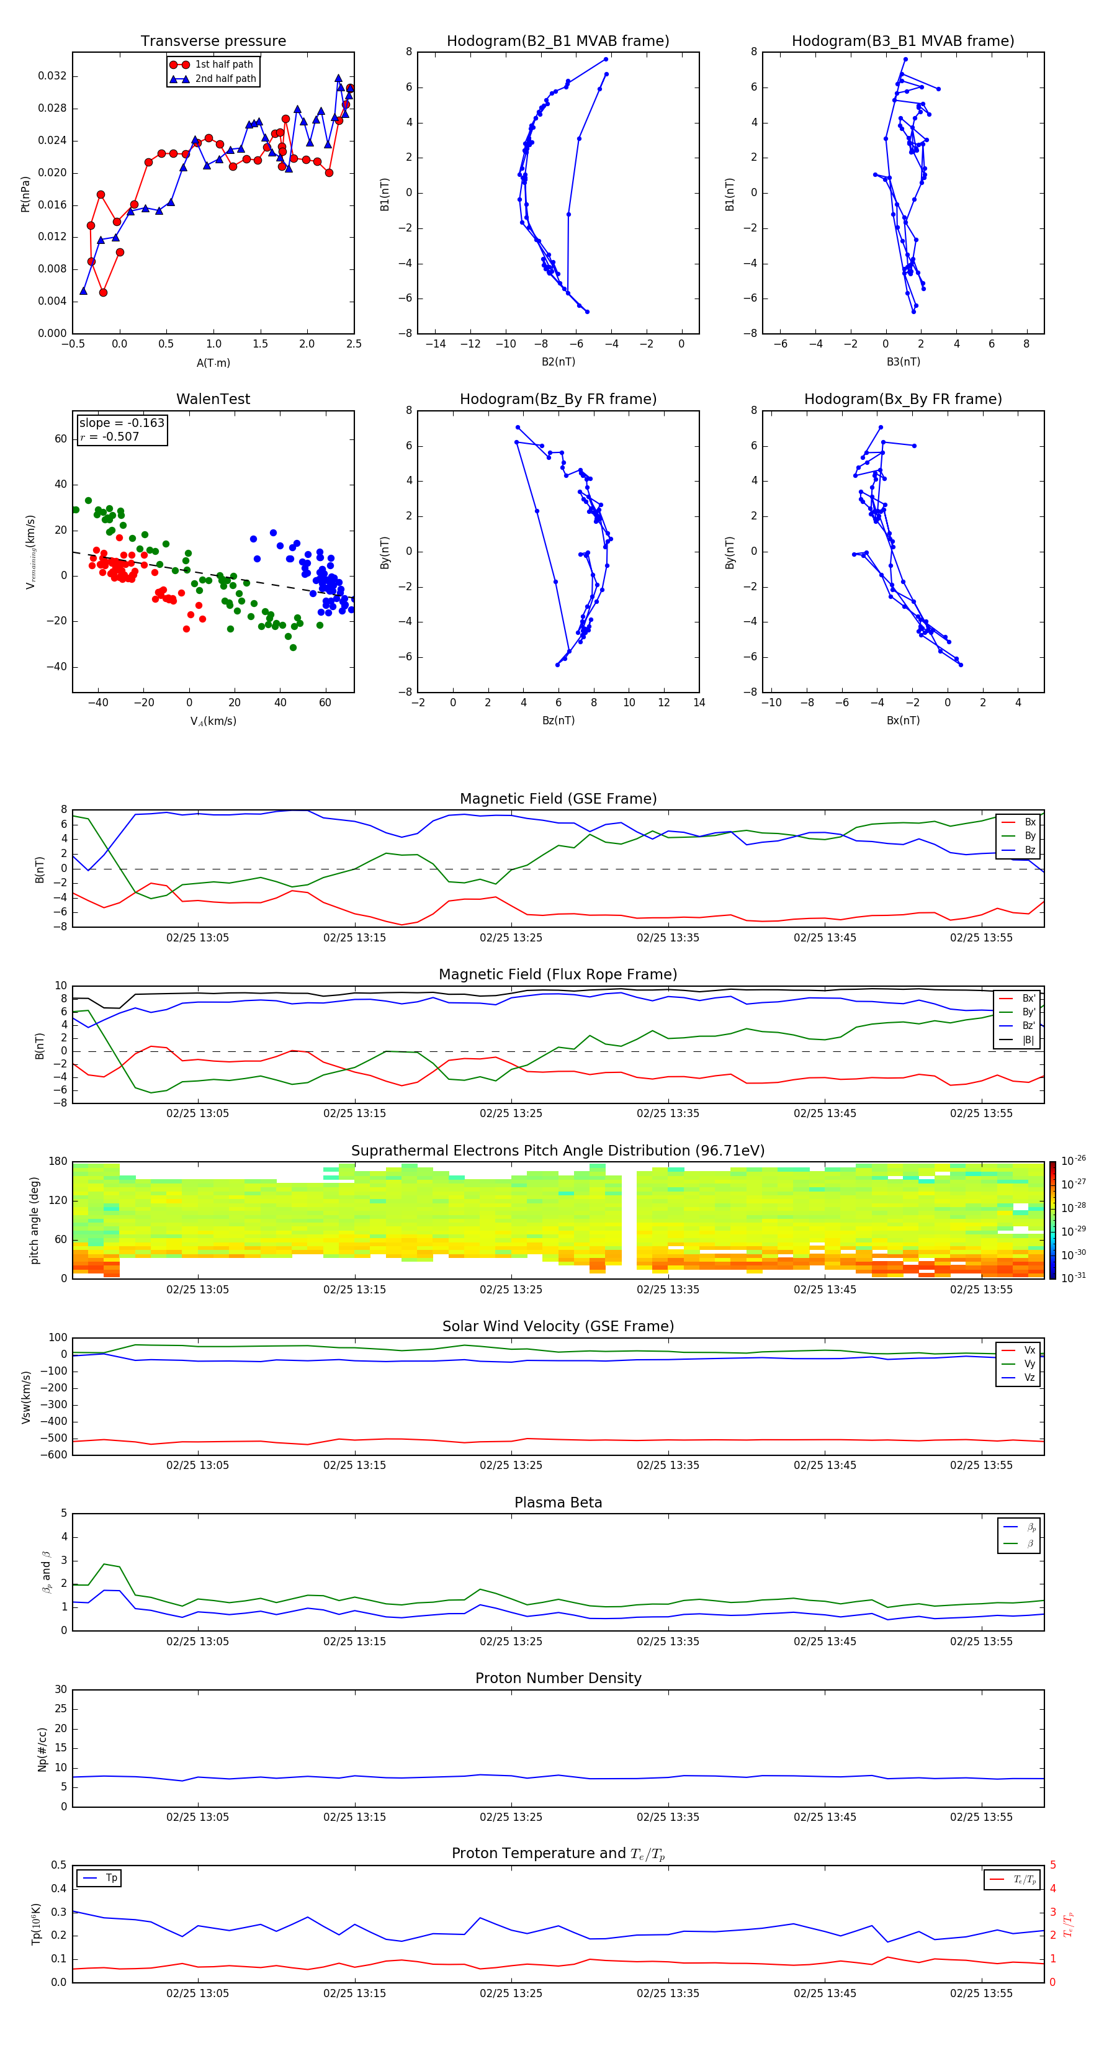Click 'Solar Wind Velocity (GSE Frame)' title
Viewport: 1117px width, 2048px height.
coord(558,1327)
